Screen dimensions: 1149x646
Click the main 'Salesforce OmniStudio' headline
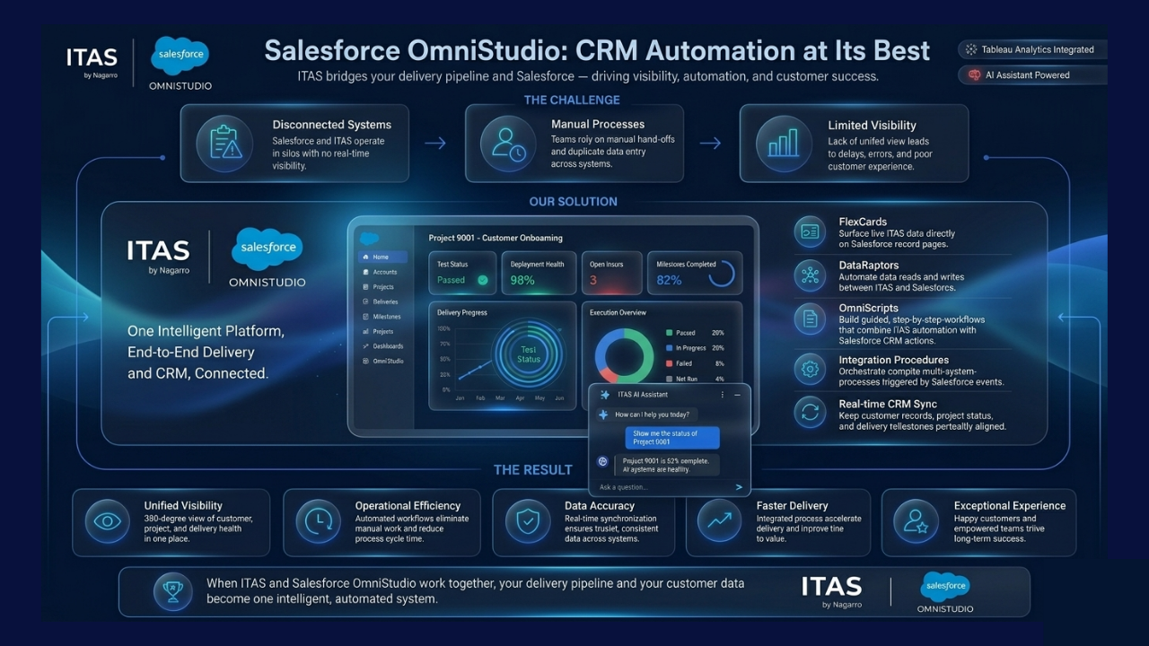click(x=596, y=50)
